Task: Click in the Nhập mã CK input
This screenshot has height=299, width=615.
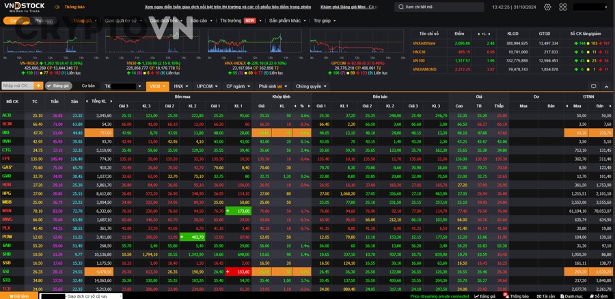Action: click(x=18, y=86)
